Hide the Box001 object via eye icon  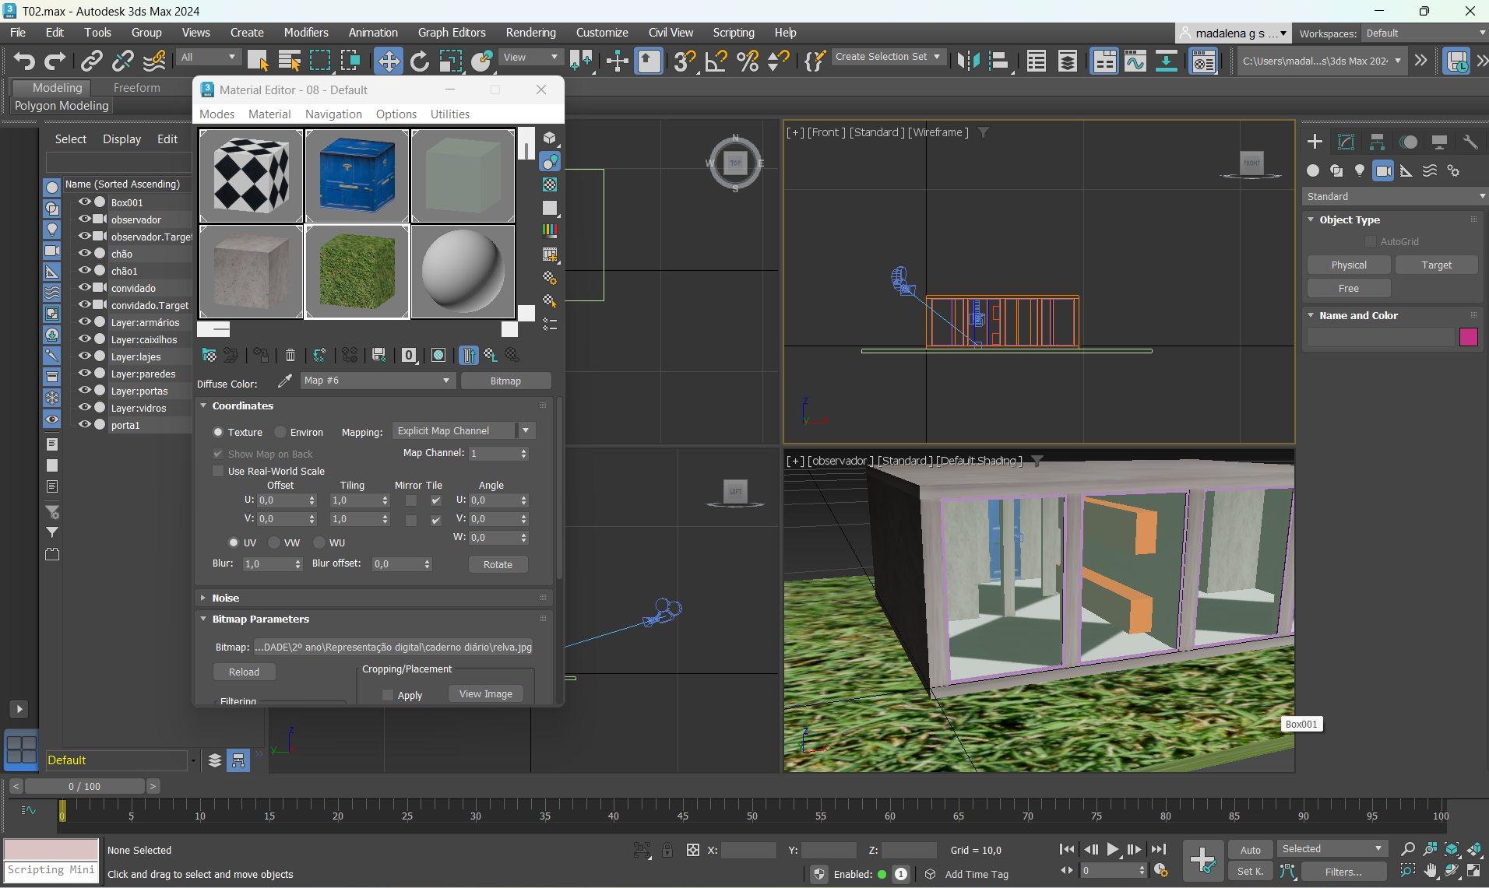tap(84, 202)
